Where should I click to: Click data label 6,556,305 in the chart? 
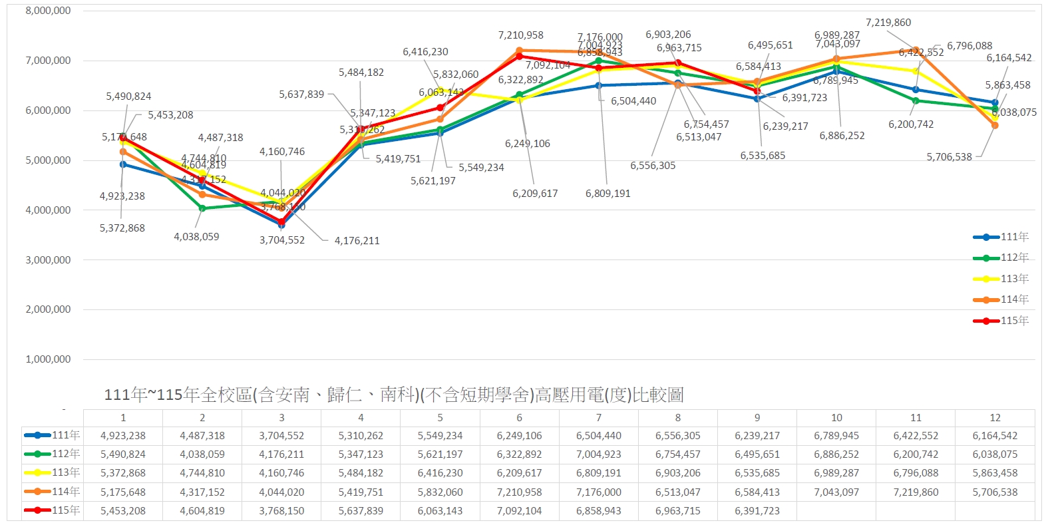[653, 166]
